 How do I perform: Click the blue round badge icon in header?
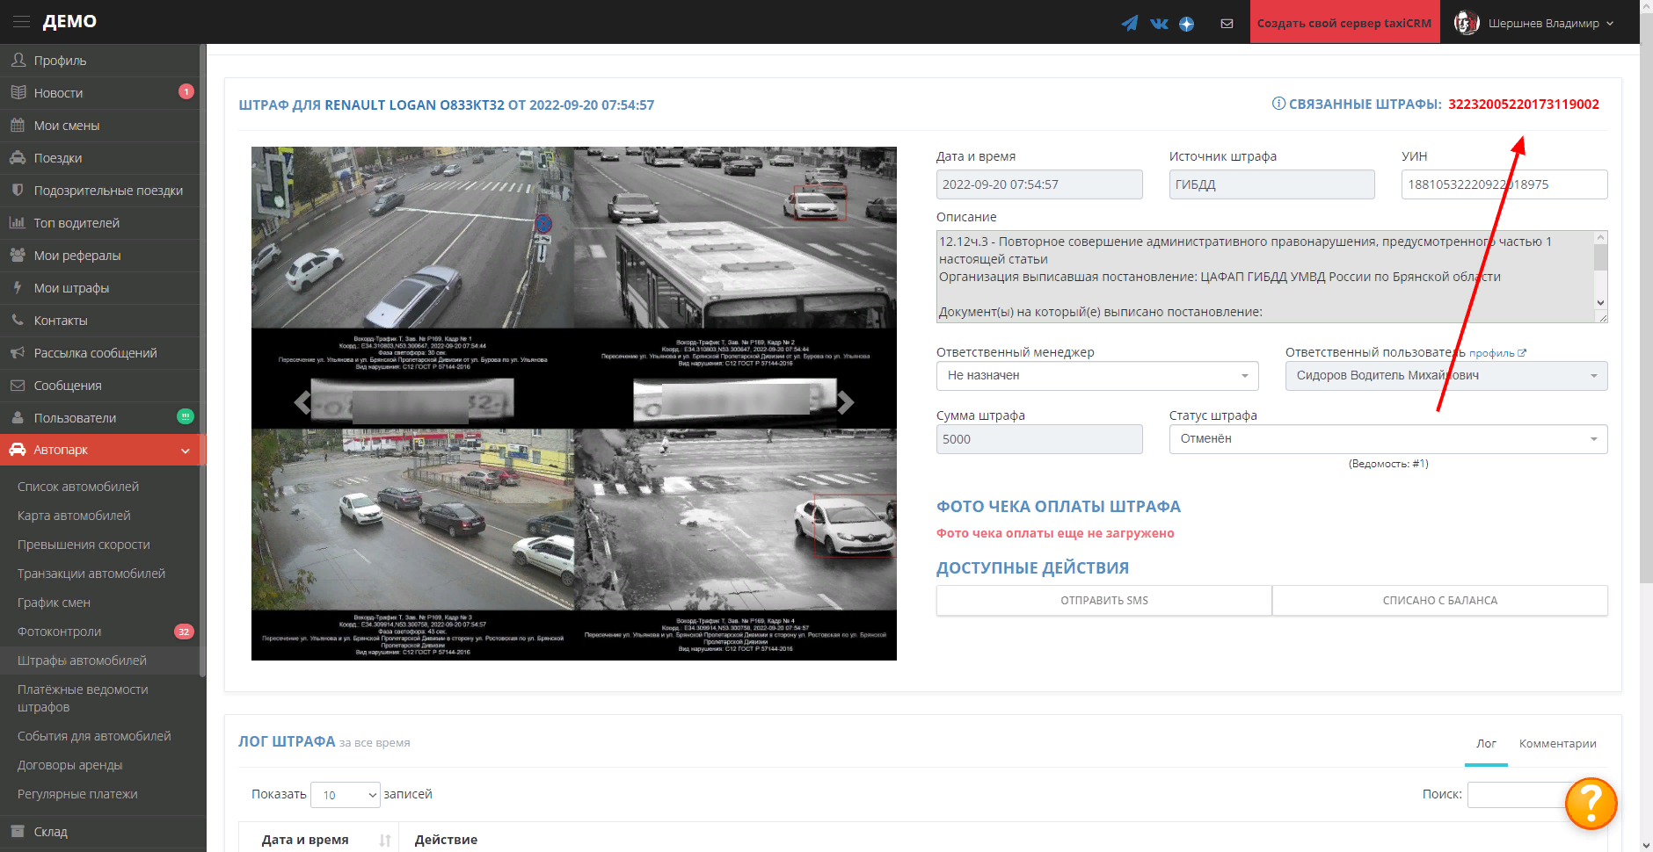(x=1186, y=24)
